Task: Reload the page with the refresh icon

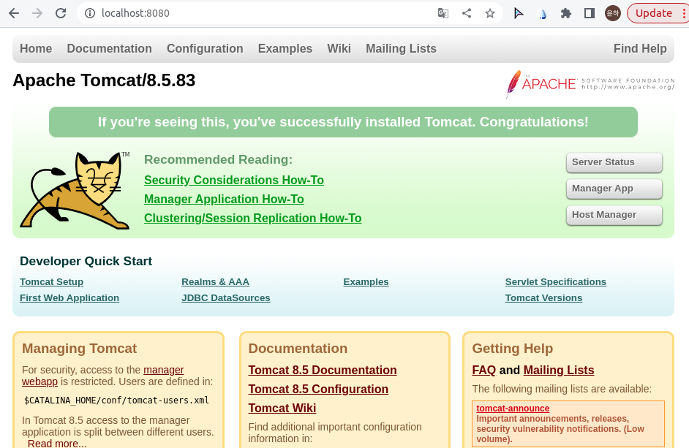Action: (61, 13)
